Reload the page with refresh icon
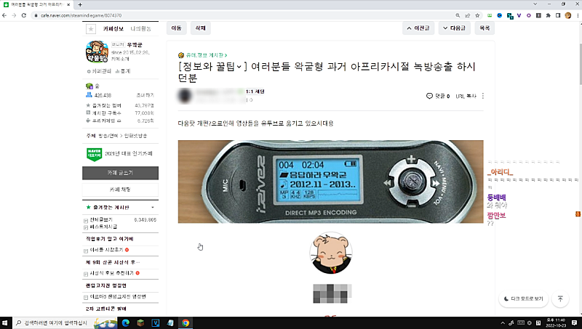This screenshot has height=329, width=582. coord(24,15)
